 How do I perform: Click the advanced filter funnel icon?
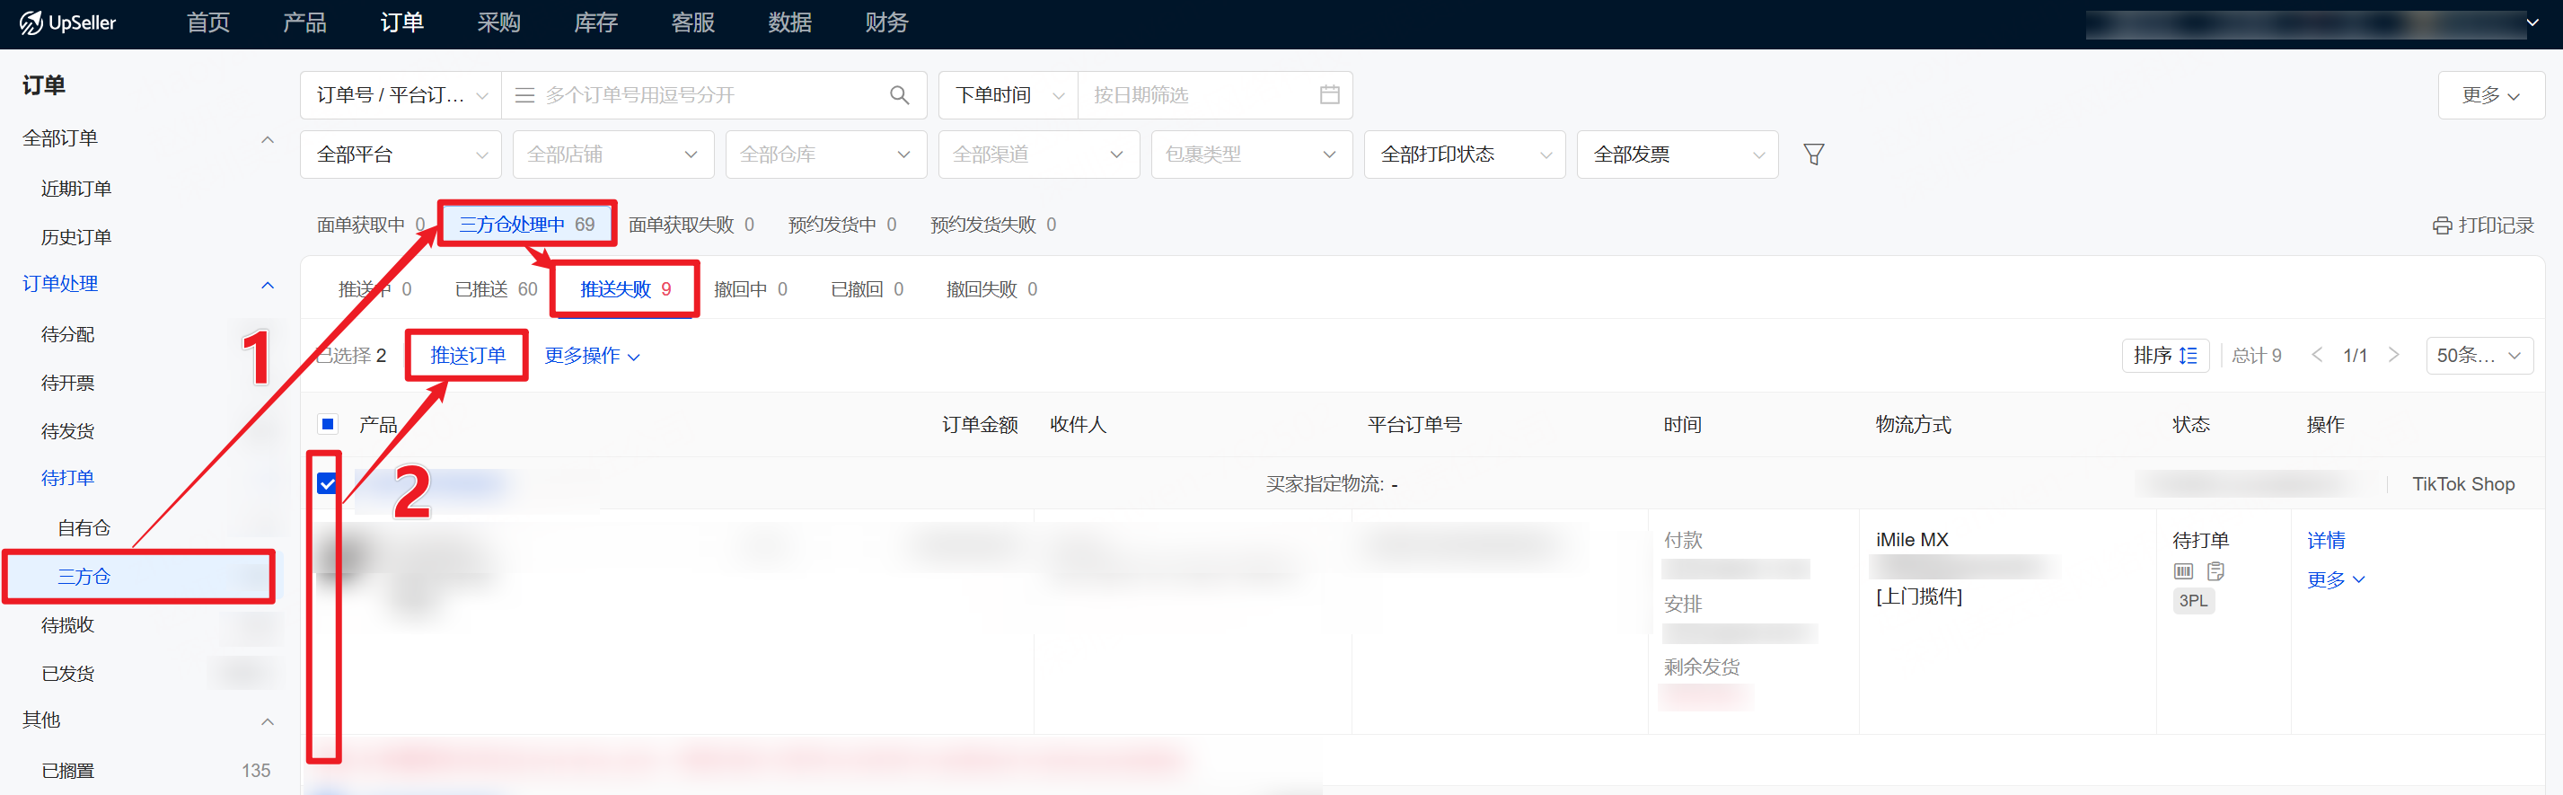click(x=1813, y=155)
